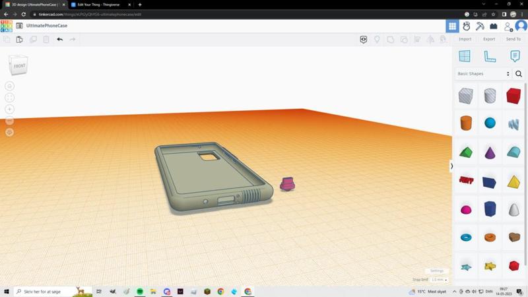This screenshot has height=297, width=528.
Task: Click the Import button
Action: [x=465, y=39]
